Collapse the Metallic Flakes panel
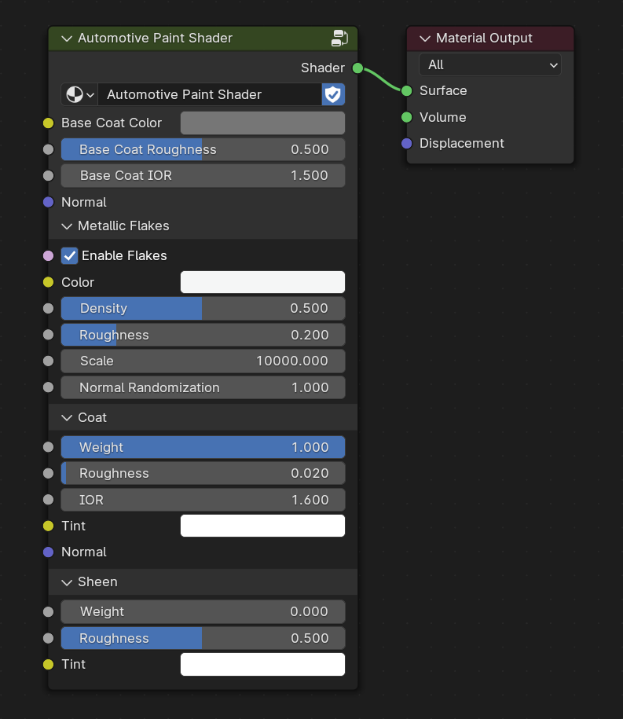Viewport: 623px width, 719px height. (x=67, y=226)
